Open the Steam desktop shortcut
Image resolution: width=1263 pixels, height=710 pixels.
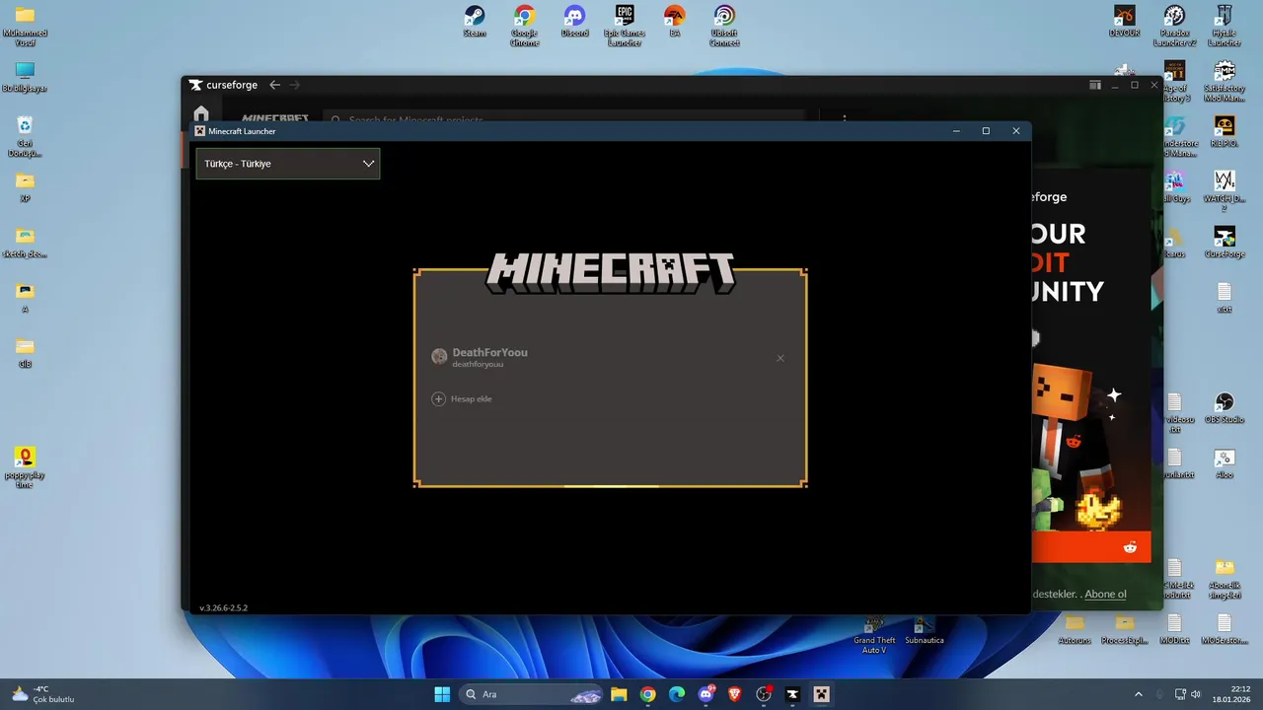pyautogui.click(x=475, y=22)
